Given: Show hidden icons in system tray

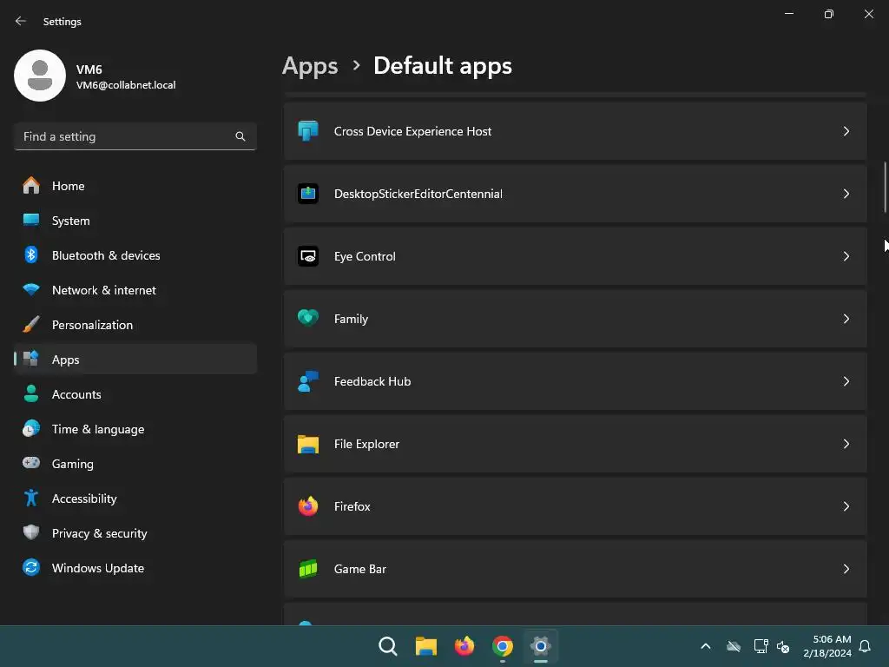Looking at the screenshot, I should click(706, 646).
